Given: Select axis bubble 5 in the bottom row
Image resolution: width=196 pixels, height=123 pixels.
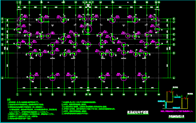Looking at the screenshot, I should coord(41,94).
